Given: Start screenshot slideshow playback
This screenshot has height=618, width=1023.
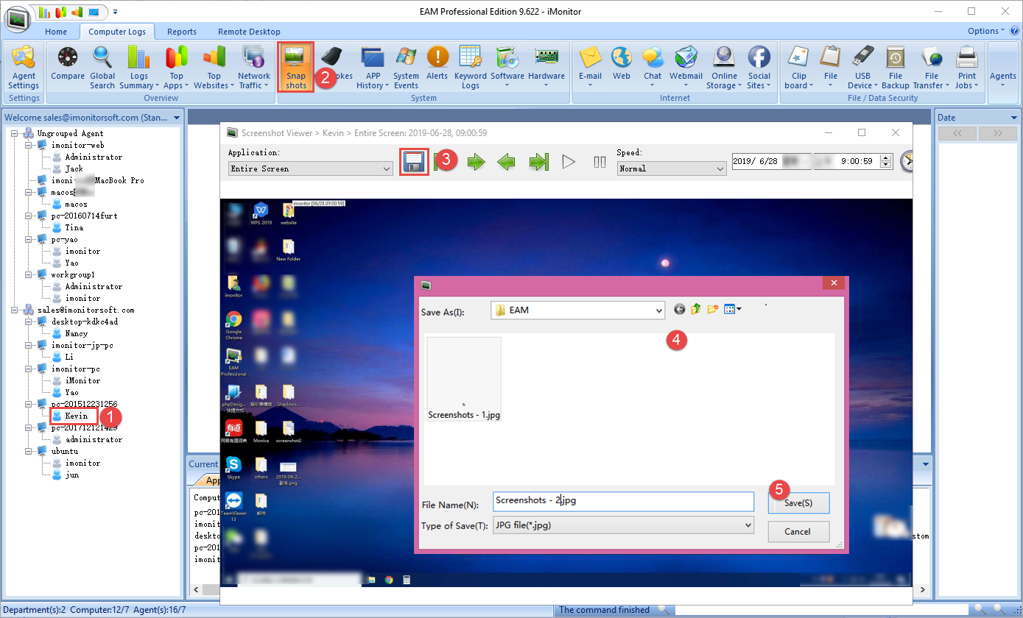Looking at the screenshot, I should [x=569, y=162].
